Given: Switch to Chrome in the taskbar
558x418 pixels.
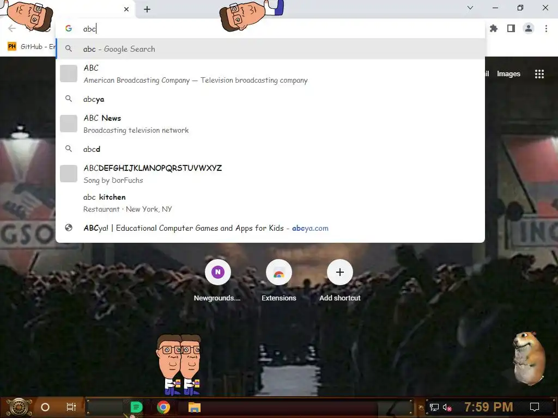Looking at the screenshot, I should (x=163, y=407).
